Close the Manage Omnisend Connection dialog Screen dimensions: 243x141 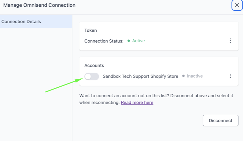(237, 5)
